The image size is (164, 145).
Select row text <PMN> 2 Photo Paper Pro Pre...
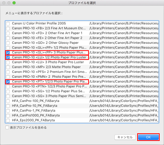point(49,77)
